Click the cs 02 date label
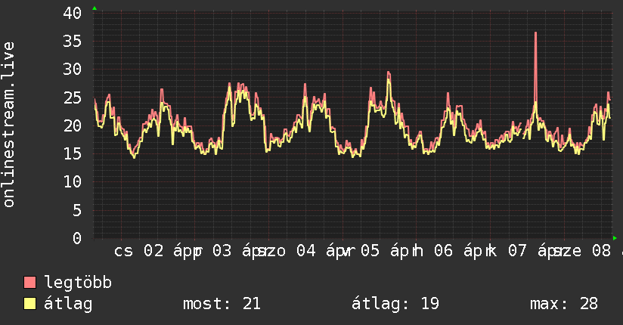The height and width of the screenshot is (325, 623). [x=138, y=251]
